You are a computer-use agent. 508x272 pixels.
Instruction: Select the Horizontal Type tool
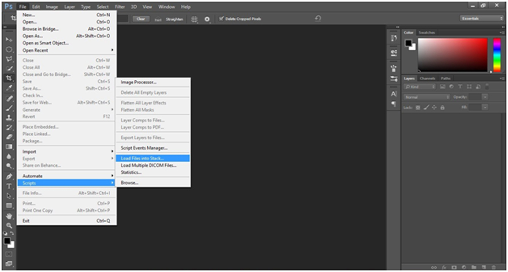9,186
